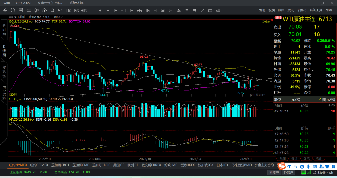Switch to the 纽约COMEX exchange tab
The width and height of the screenshot is (337, 178).
(x=39, y=165)
